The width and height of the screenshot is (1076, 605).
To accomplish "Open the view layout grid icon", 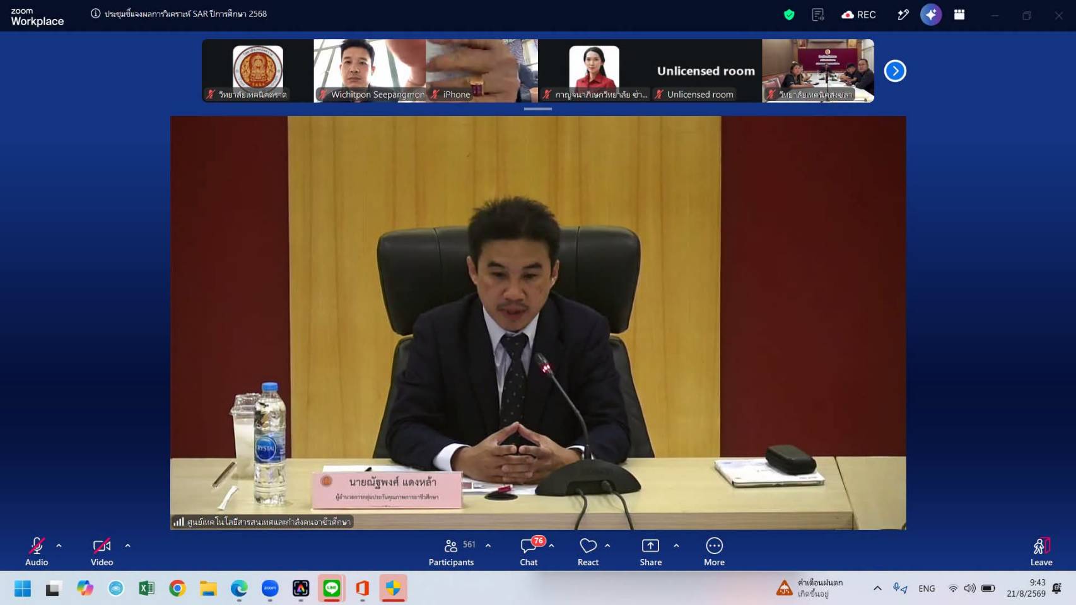I will click(959, 14).
